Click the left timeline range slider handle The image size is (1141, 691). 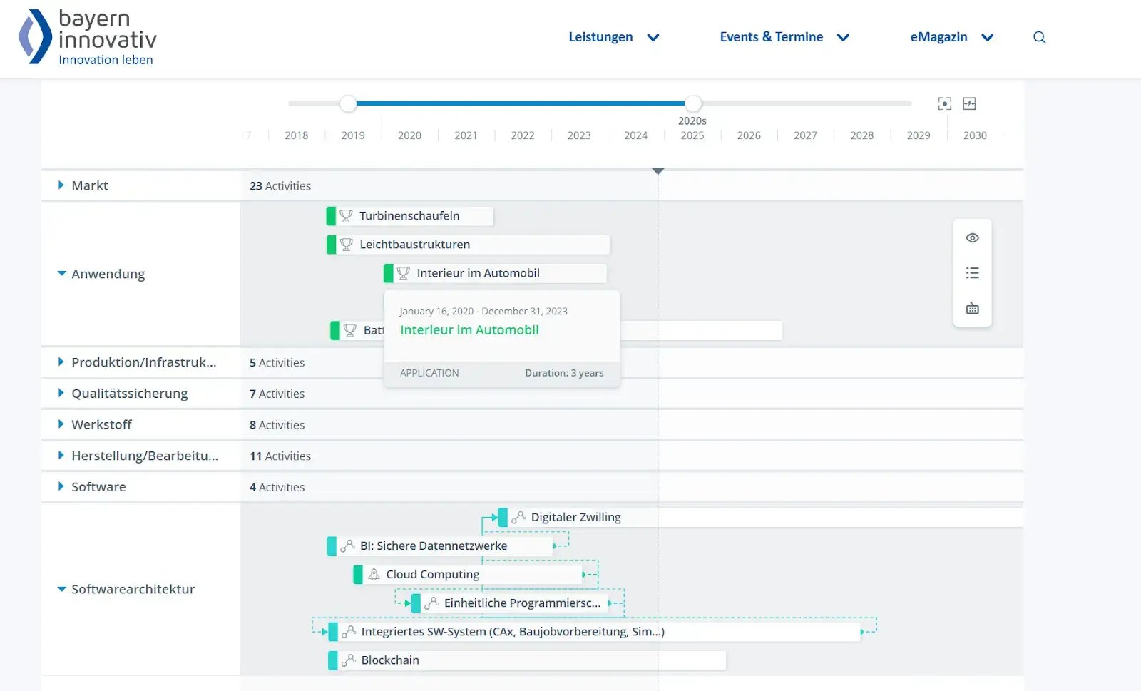[x=348, y=103]
